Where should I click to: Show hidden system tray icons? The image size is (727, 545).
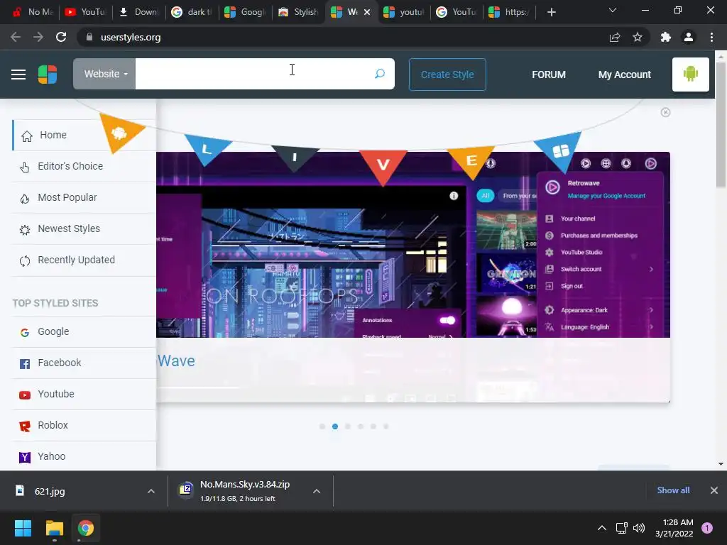(601, 528)
